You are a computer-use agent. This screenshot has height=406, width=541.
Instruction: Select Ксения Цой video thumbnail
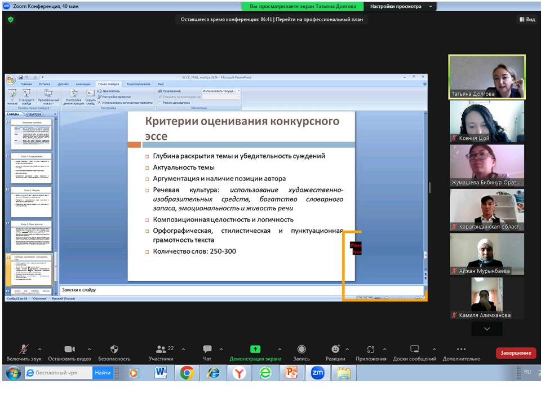(486, 121)
